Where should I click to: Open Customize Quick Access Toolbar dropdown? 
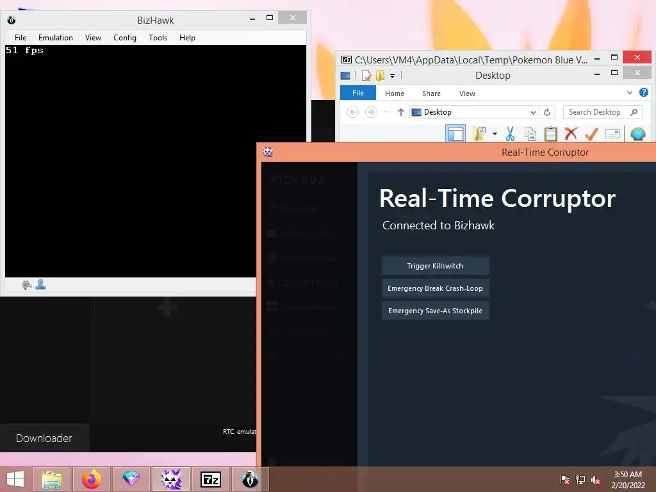point(392,76)
